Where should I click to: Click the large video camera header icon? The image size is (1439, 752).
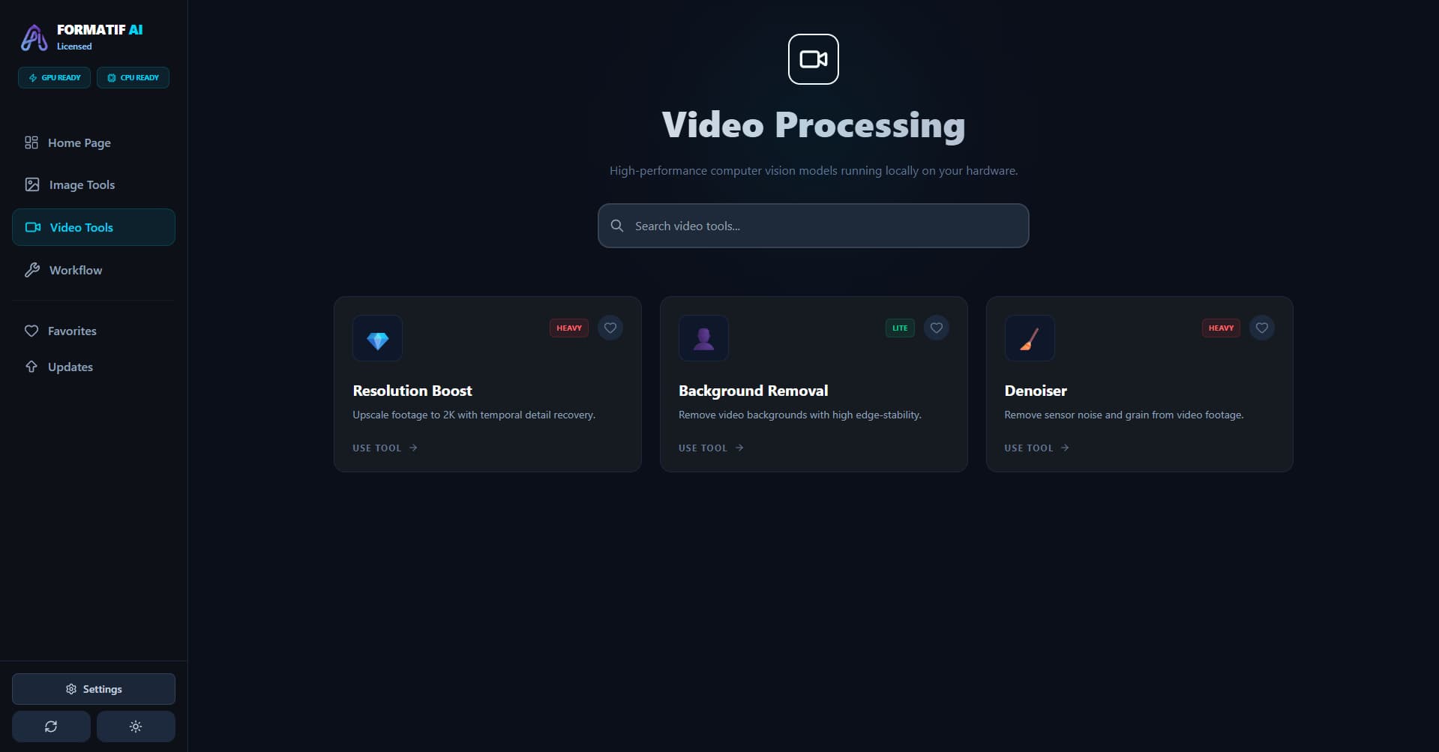(813, 59)
